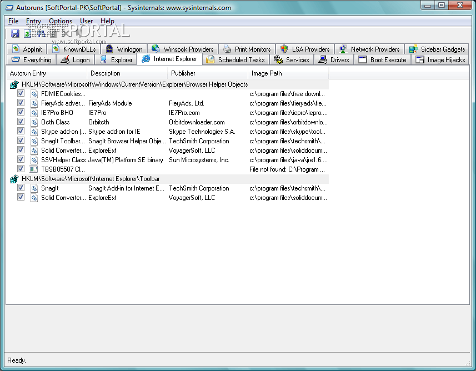Sort by the Autorun Entry column header
This screenshot has width=476, height=371.
click(47, 73)
